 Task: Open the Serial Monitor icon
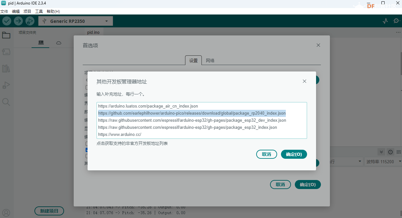pyautogui.click(x=396, y=21)
